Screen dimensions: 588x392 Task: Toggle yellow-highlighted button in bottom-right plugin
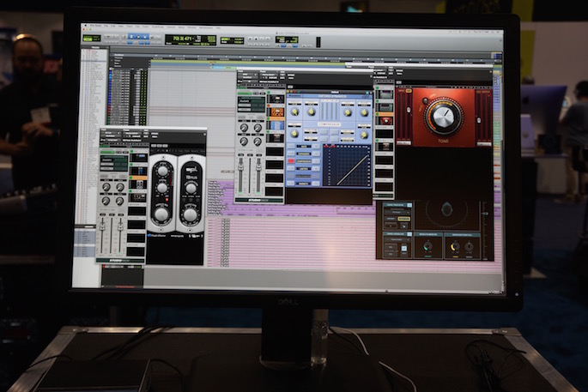coord(404,219)
